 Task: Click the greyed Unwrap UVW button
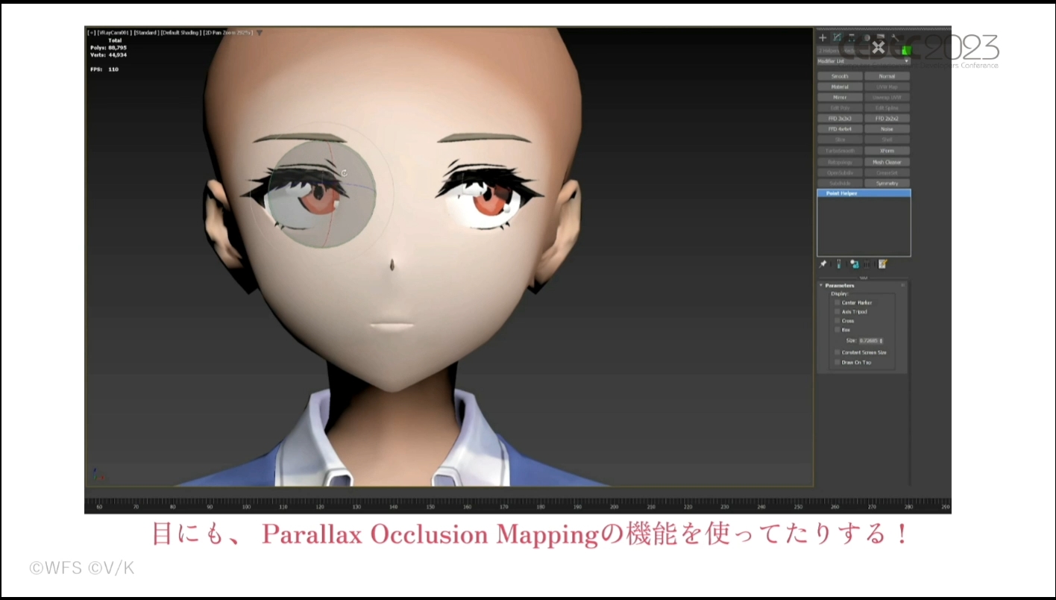887,97
